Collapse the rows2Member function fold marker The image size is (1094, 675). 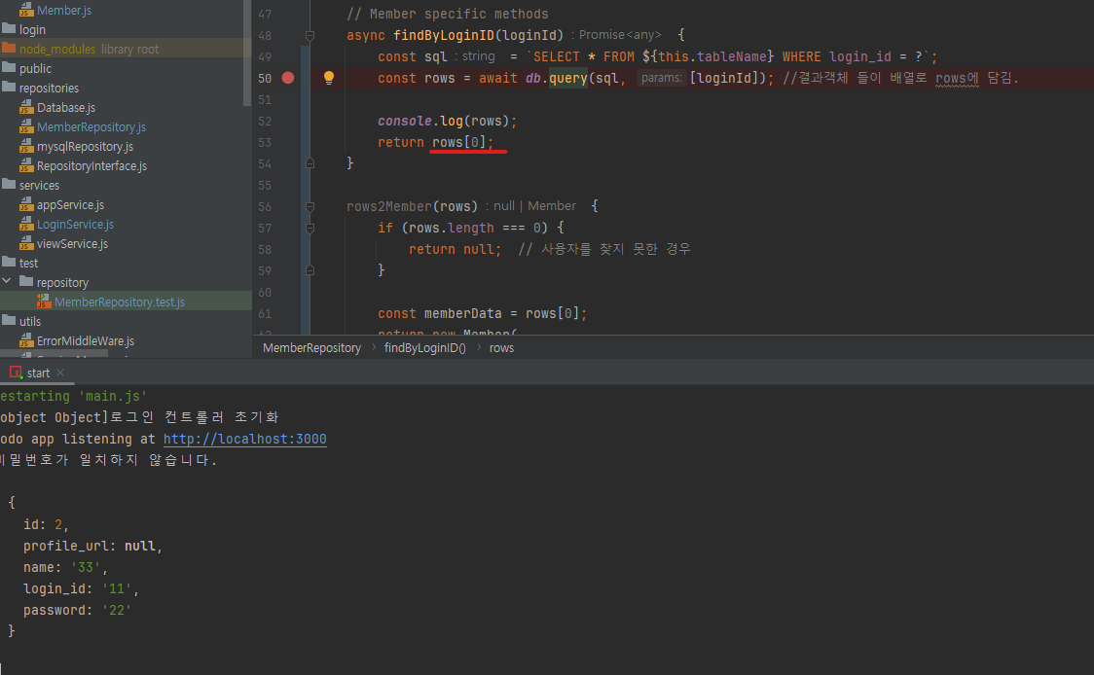(x=310, y=206)
